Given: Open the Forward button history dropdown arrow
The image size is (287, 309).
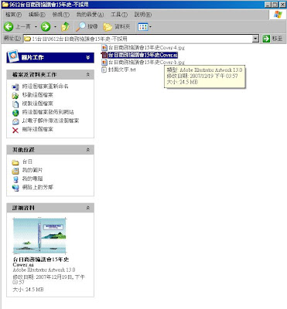Looking at the screenshot, I should click(x=55, y=27).
